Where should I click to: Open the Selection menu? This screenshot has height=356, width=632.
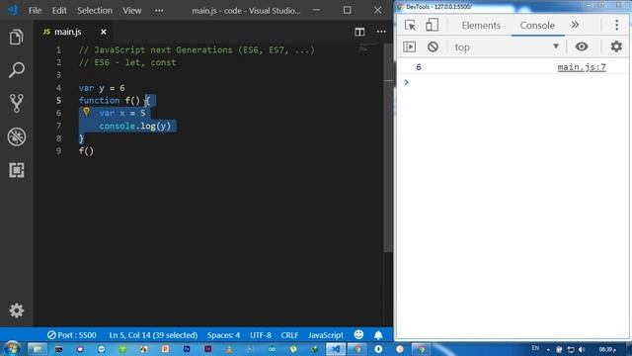[x=95, y=10]
